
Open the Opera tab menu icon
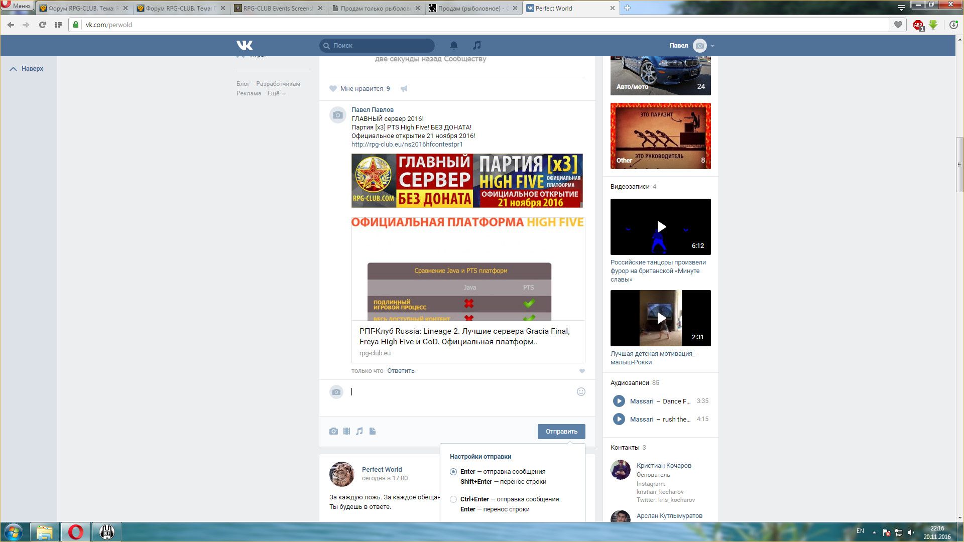coord(901,8)
